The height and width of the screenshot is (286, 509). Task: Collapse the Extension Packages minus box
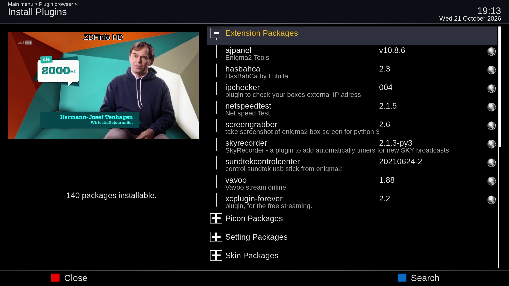click(216, 33)
